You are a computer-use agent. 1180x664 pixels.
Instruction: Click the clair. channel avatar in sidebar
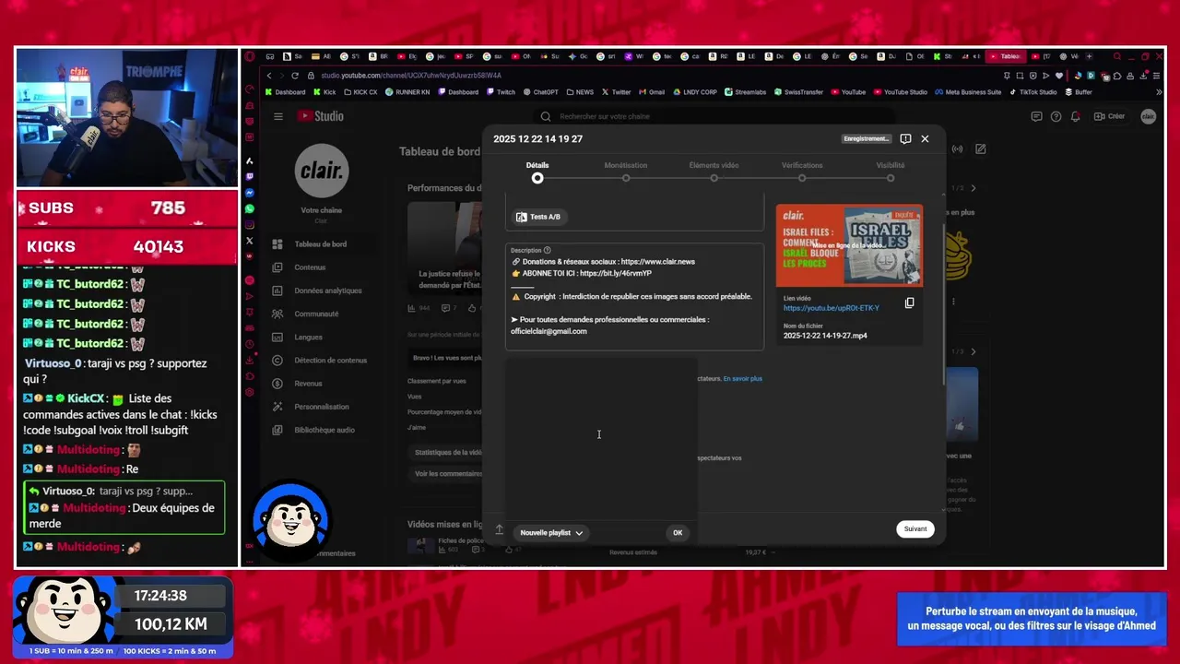322,171
